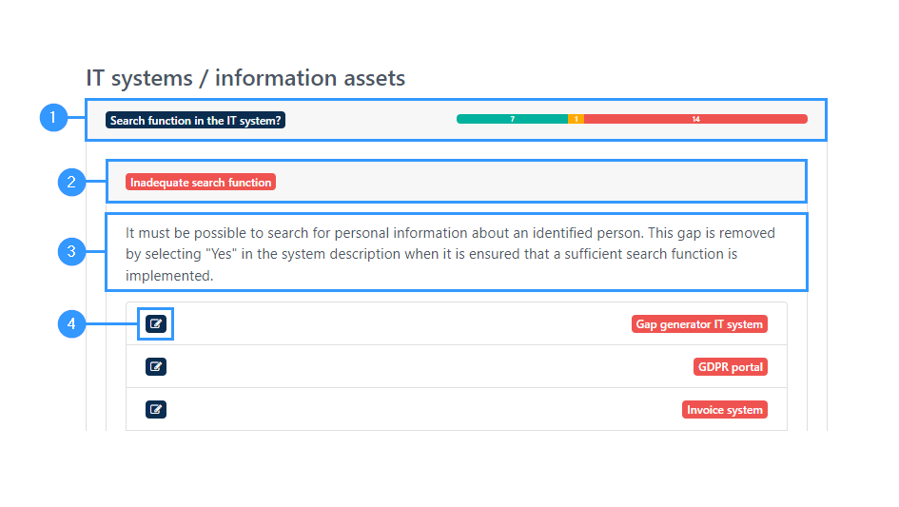Open the "Gap generator IT system" red tag
The width and height of the screenshot is (899, 507).
coord(699,324)
